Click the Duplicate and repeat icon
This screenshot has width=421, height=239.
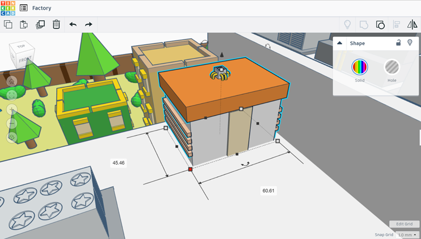tap(41, 24)
